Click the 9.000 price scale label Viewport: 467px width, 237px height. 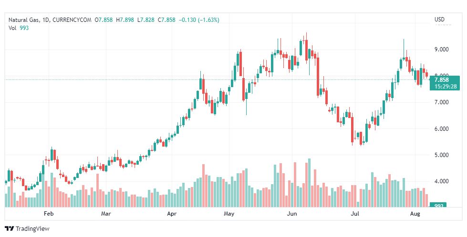pyautogui.click(x=441, y=49)
